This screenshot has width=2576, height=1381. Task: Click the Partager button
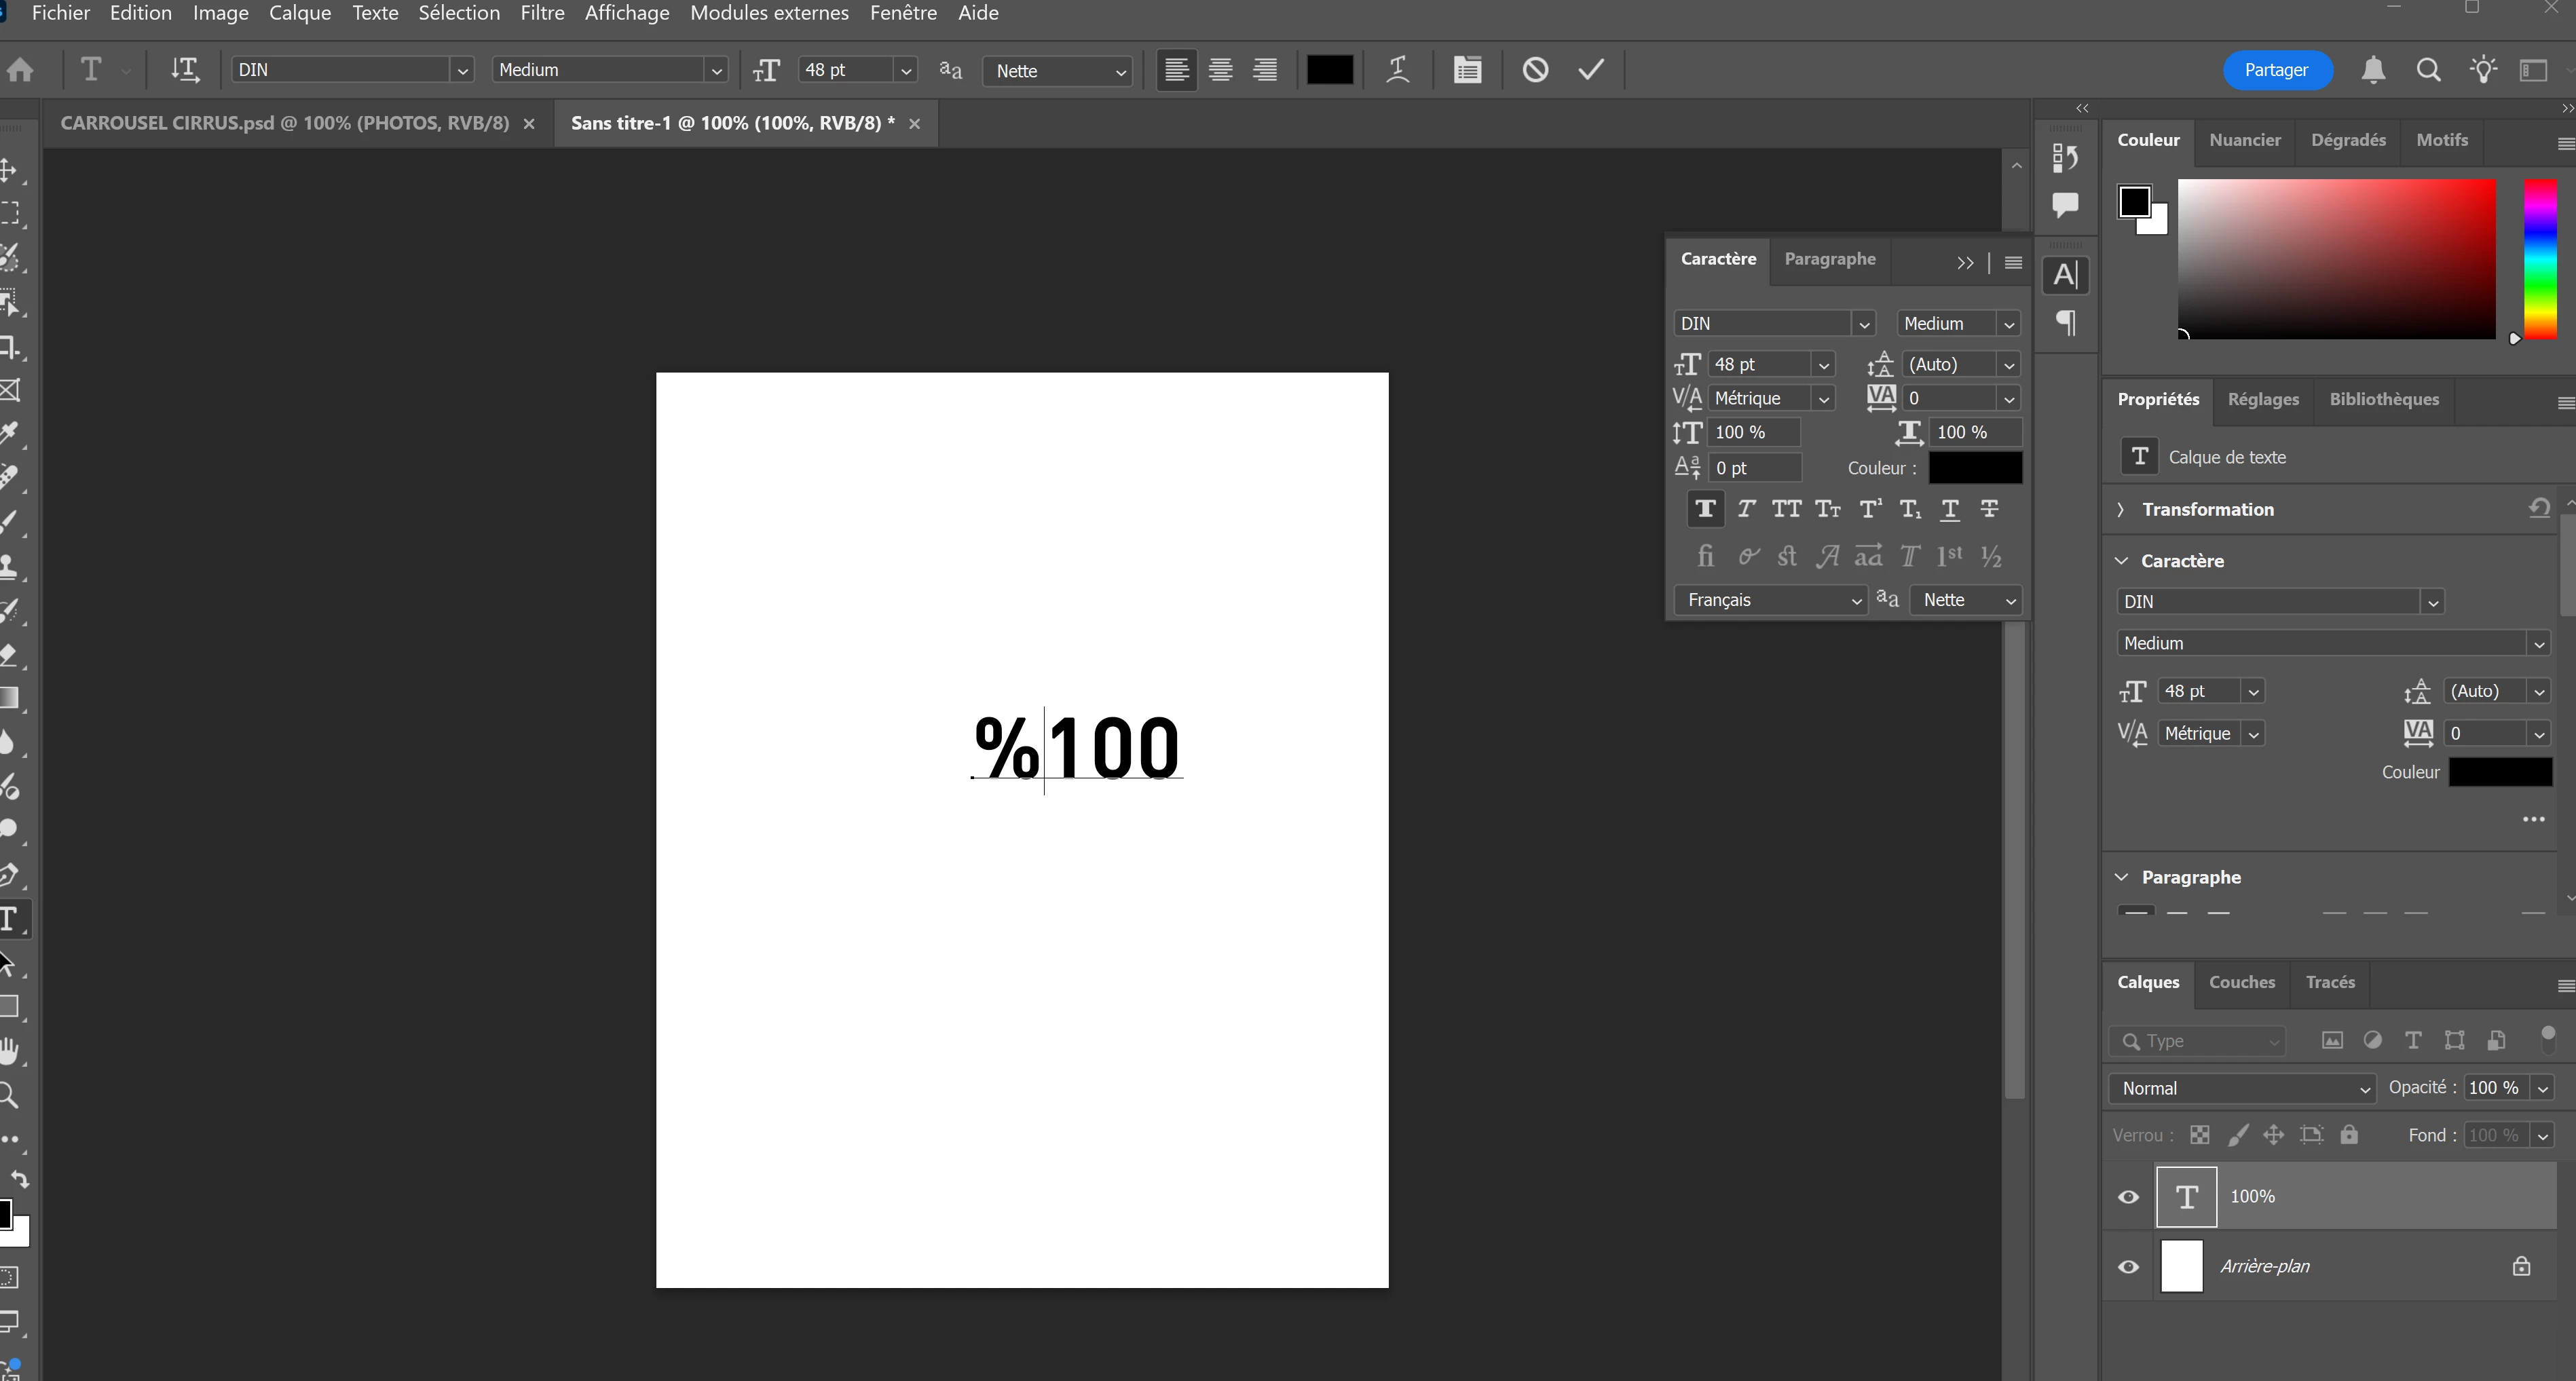2276,69
